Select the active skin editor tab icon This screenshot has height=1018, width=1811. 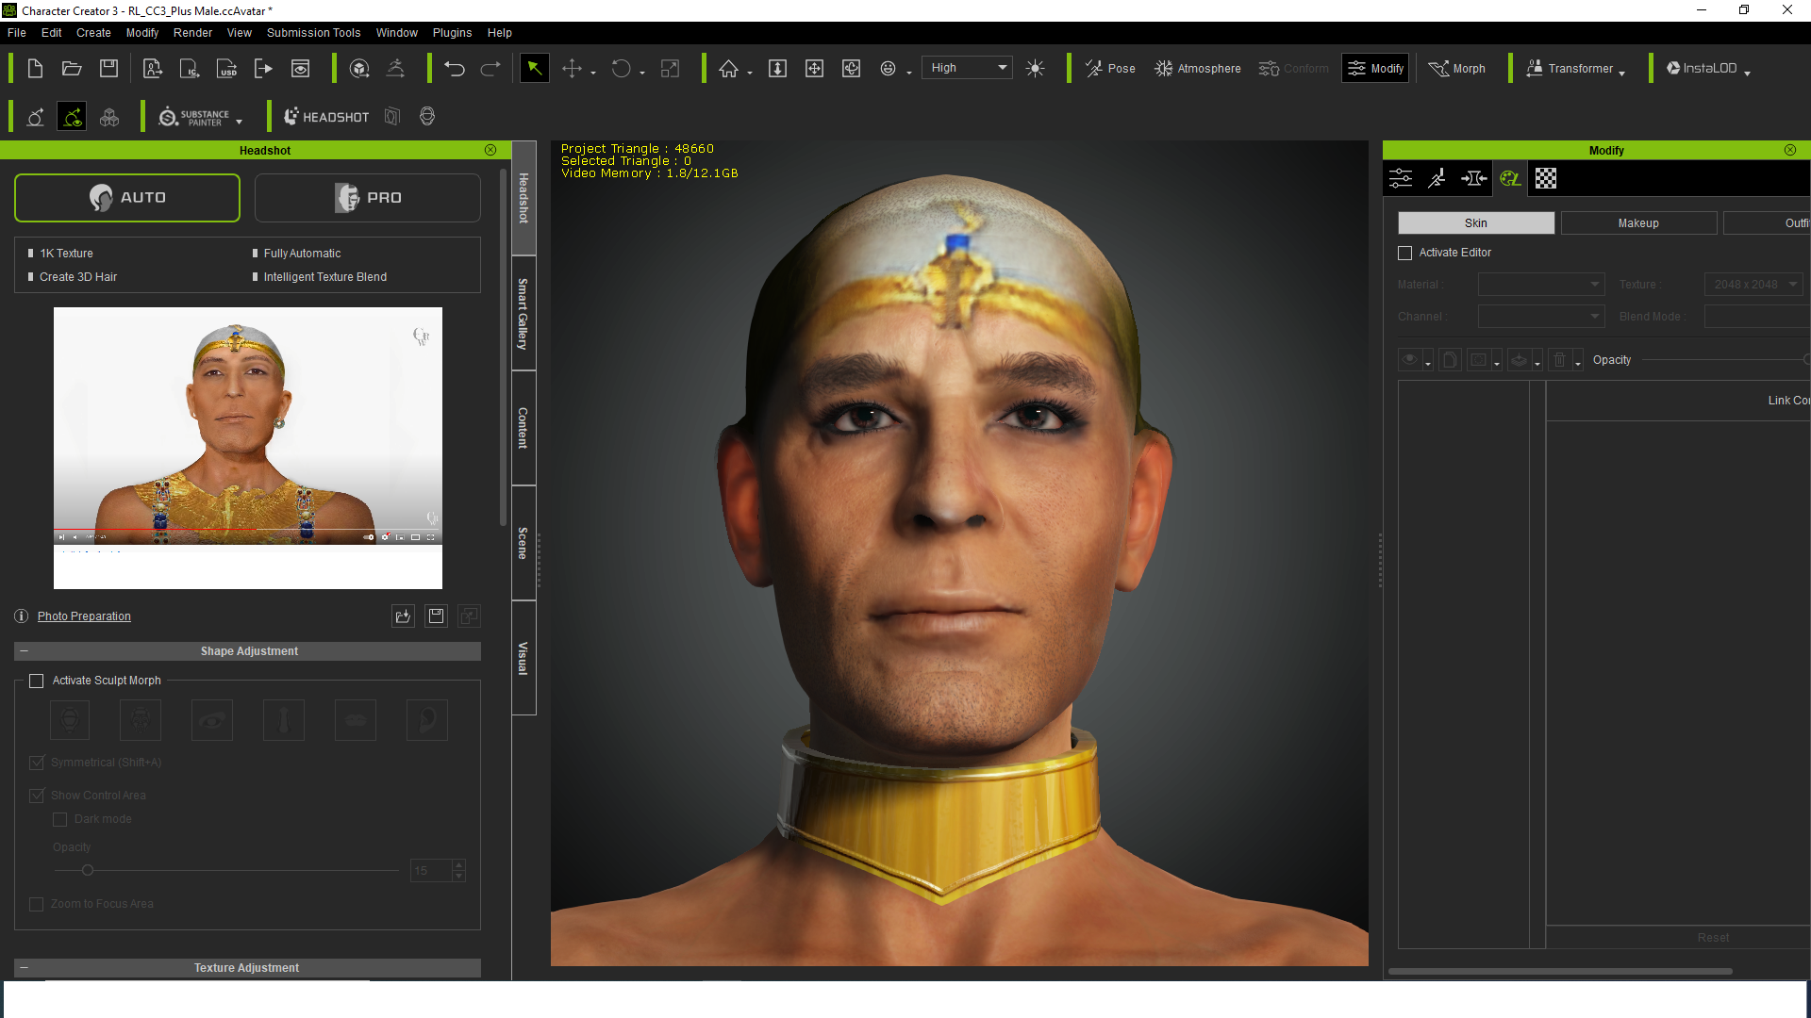(1510, 178)
